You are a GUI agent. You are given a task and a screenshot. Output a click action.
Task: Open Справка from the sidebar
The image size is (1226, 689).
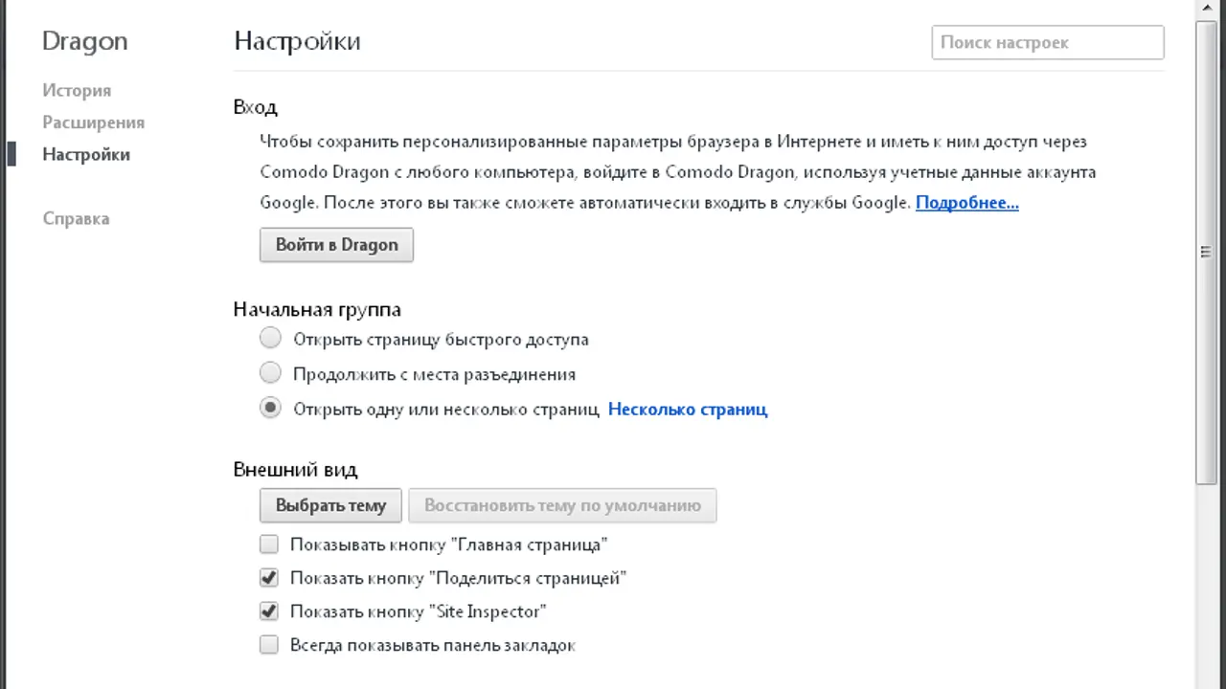pyautogui.click(x=76, y=219)
